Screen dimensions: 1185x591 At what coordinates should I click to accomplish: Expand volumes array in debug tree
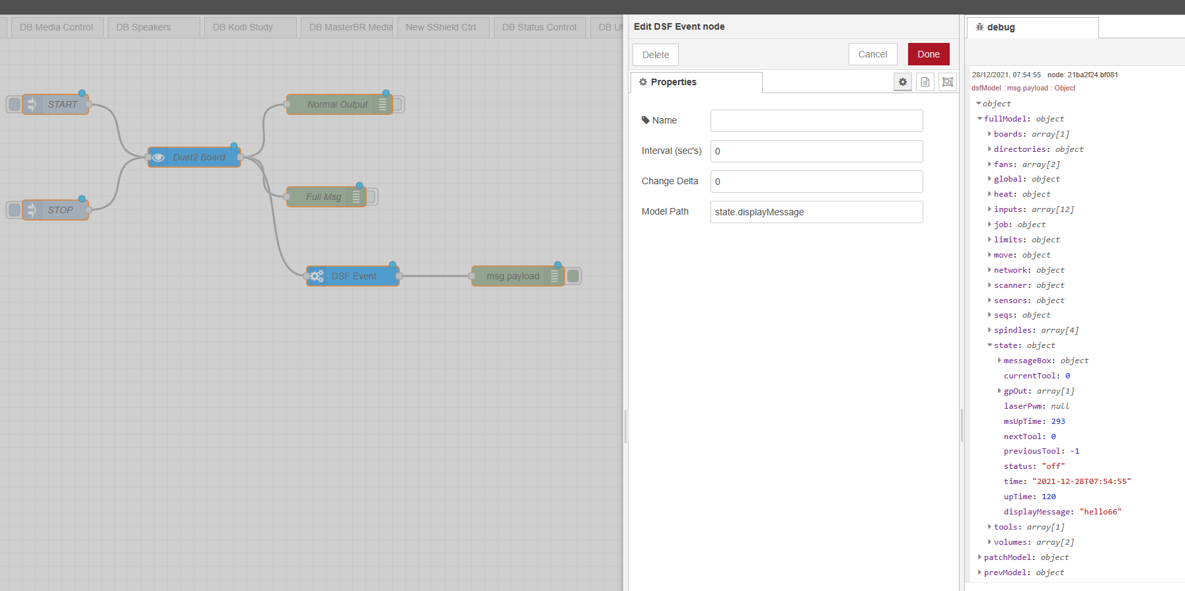pos(989,542)
